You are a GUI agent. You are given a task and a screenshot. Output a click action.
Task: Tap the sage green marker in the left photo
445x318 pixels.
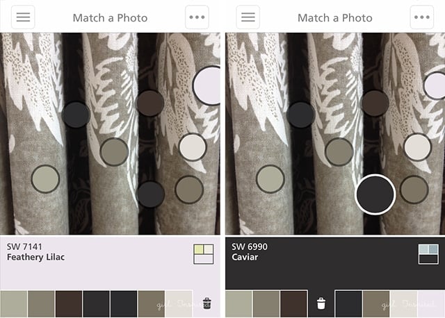[45, 179]
